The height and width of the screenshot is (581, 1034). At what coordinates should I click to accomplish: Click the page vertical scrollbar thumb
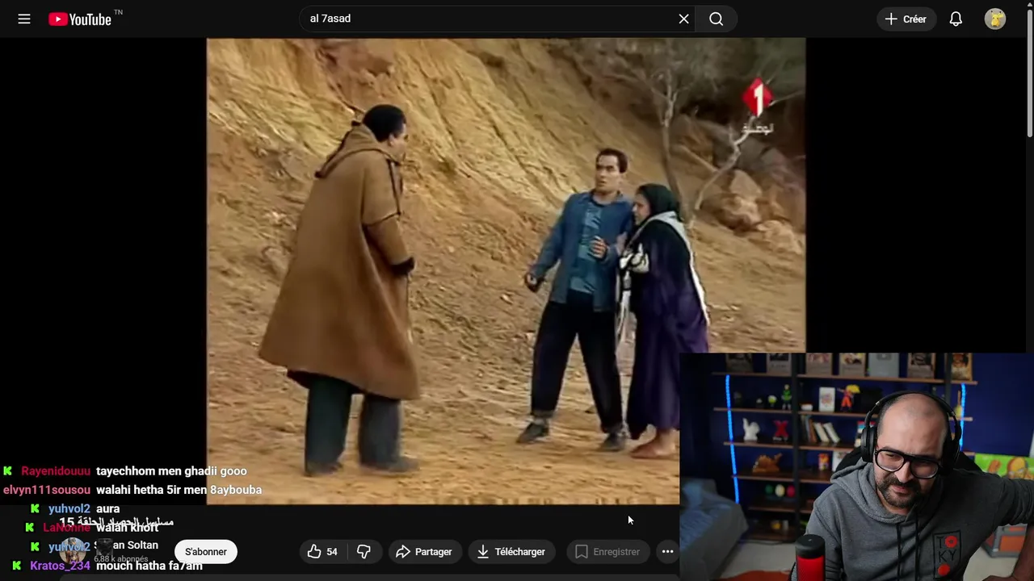click(1029, 73)
